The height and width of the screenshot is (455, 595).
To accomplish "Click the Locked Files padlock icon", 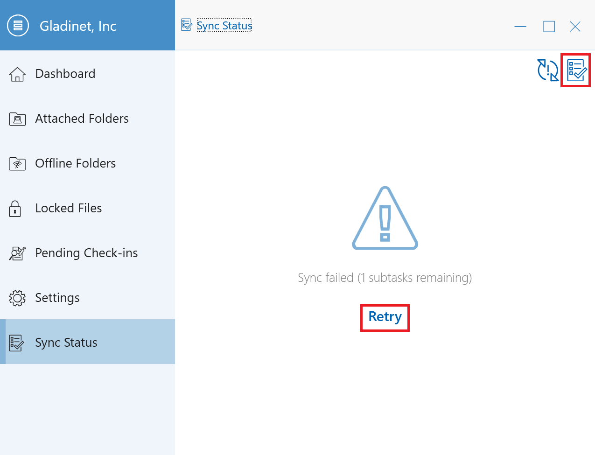I will 15,209.
